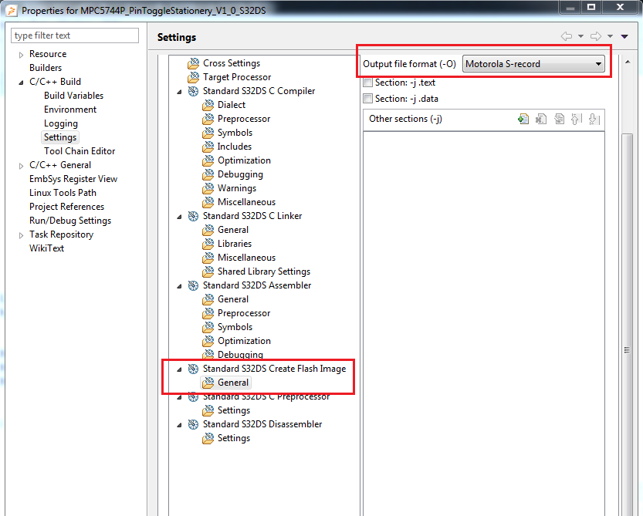Select WikiText item
The width and height of the screenshot is (643, 516).
tap(47, 248)
